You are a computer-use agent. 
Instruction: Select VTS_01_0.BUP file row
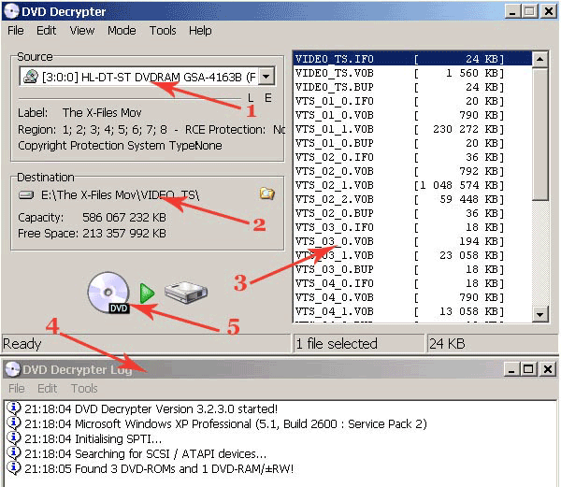[x=412, y=143]
